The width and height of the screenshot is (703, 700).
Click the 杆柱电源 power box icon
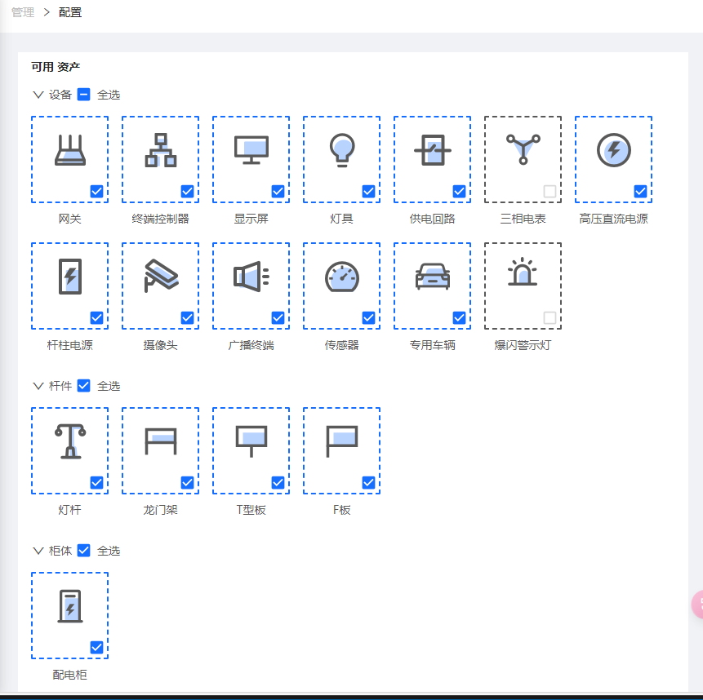pyautogui.click(x=70, y=277)
